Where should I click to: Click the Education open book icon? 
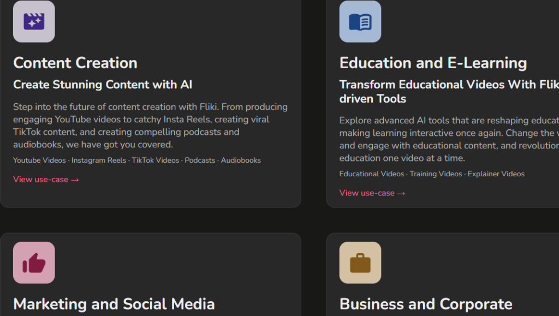(x=360, y=21)
